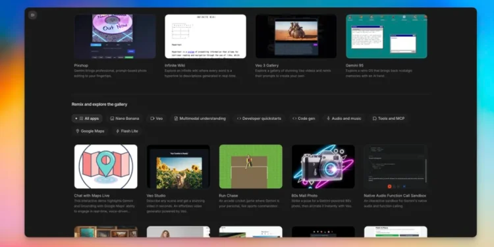Open the Gemini 95 thumbnail

pyautogui.click(x=387, y=36)
